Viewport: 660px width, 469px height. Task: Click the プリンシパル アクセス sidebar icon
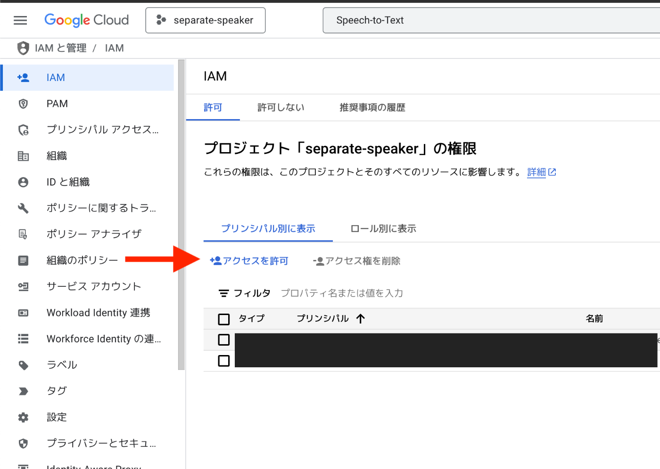[x=23, y=130]
